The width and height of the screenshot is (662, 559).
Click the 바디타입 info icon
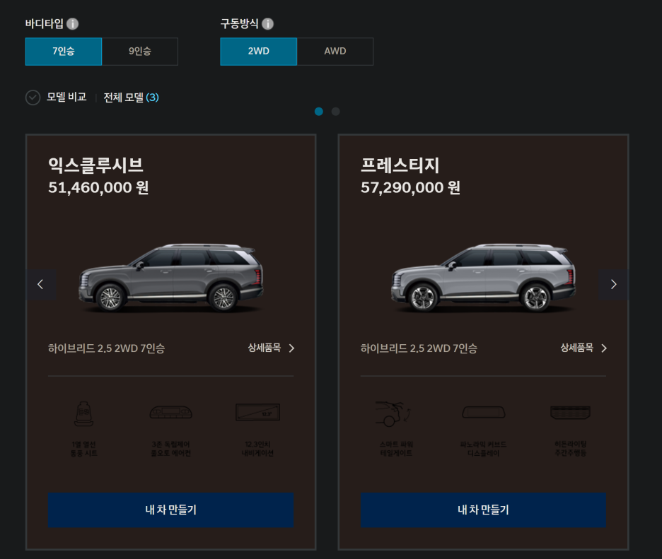coord(73,23)
